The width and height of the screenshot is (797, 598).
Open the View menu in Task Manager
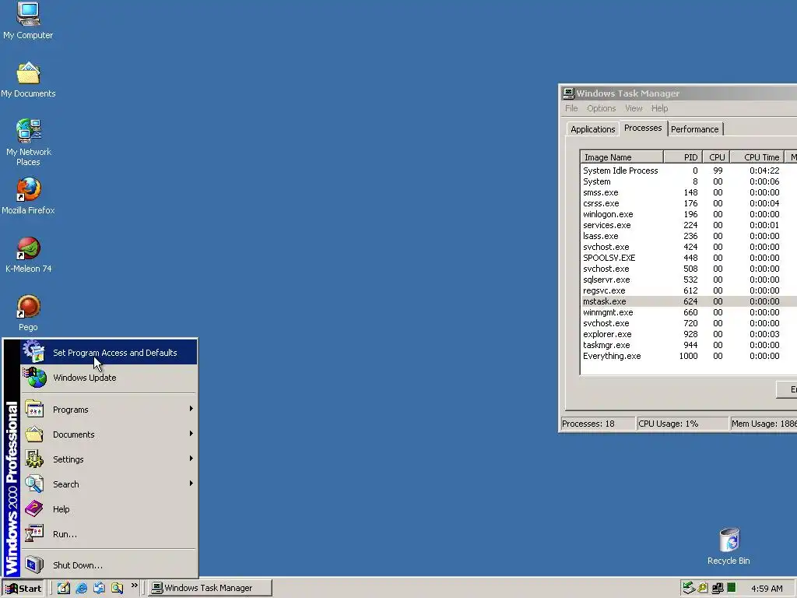(x=634, y=108)
